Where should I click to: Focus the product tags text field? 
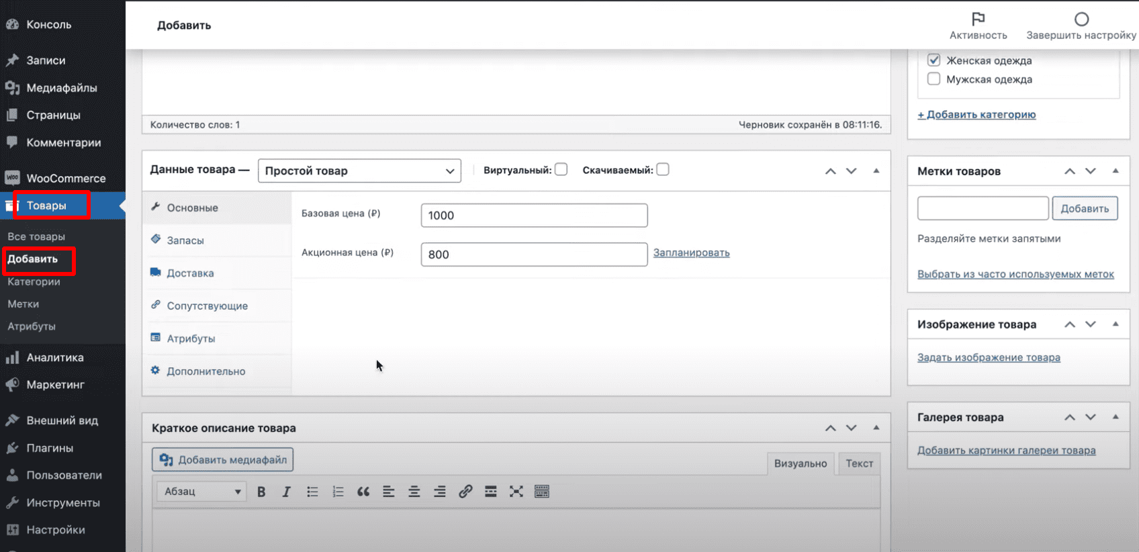click(x=983, y=208)
